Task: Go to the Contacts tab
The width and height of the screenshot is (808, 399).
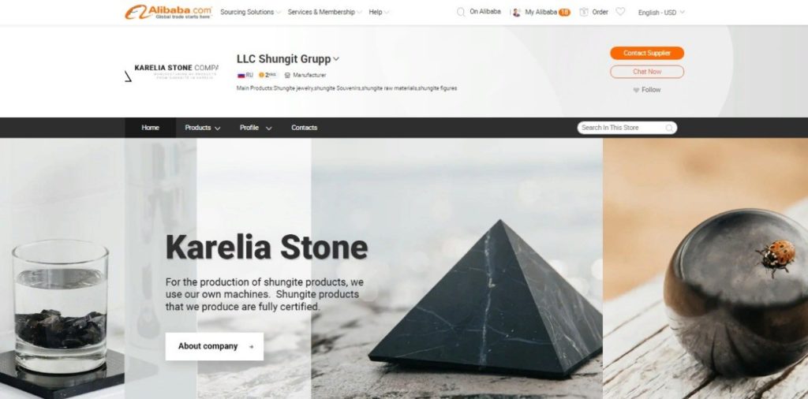Action: click(304, 128)
